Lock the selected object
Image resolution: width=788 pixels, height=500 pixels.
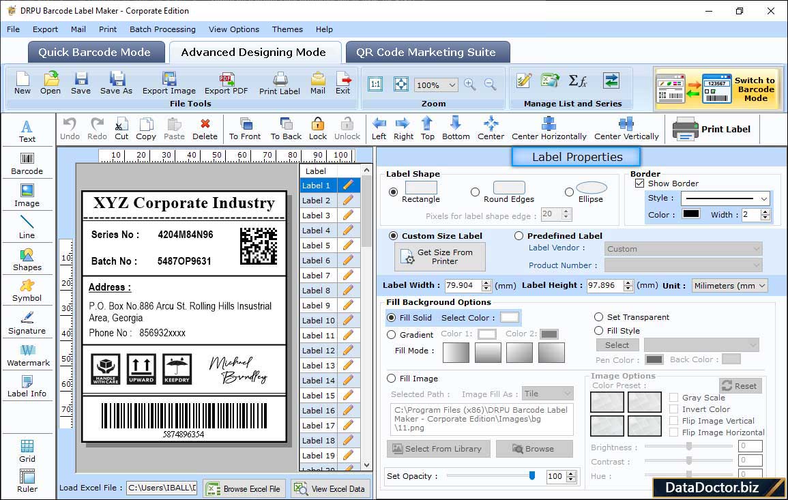pos(318,129)
